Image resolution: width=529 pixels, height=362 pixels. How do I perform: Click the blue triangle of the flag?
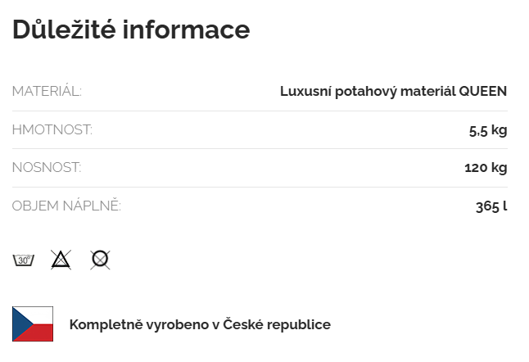tap(18, 324)
